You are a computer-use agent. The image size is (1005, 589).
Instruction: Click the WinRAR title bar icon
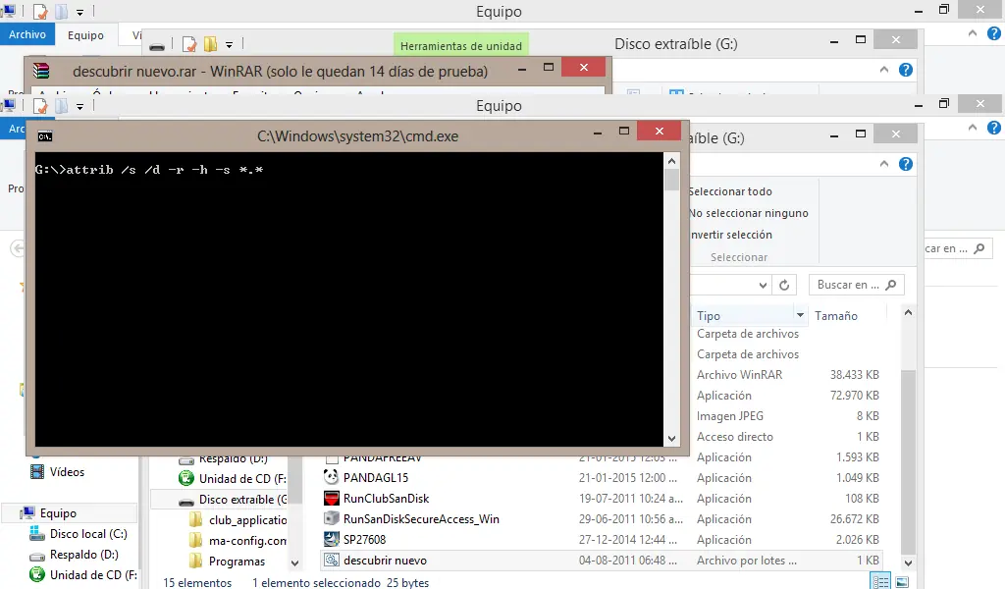[41, 71]
